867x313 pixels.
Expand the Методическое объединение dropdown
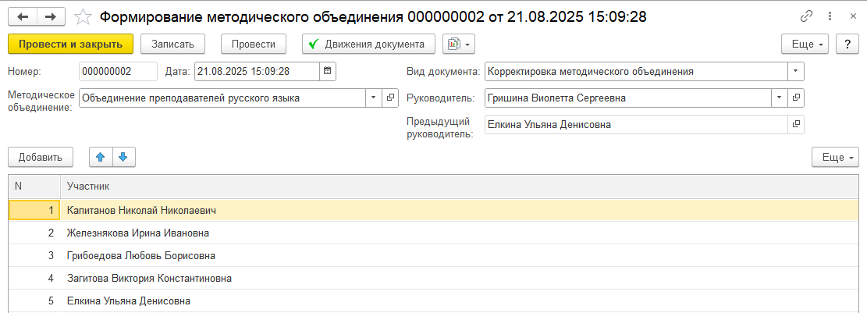(x=373, y=98)
